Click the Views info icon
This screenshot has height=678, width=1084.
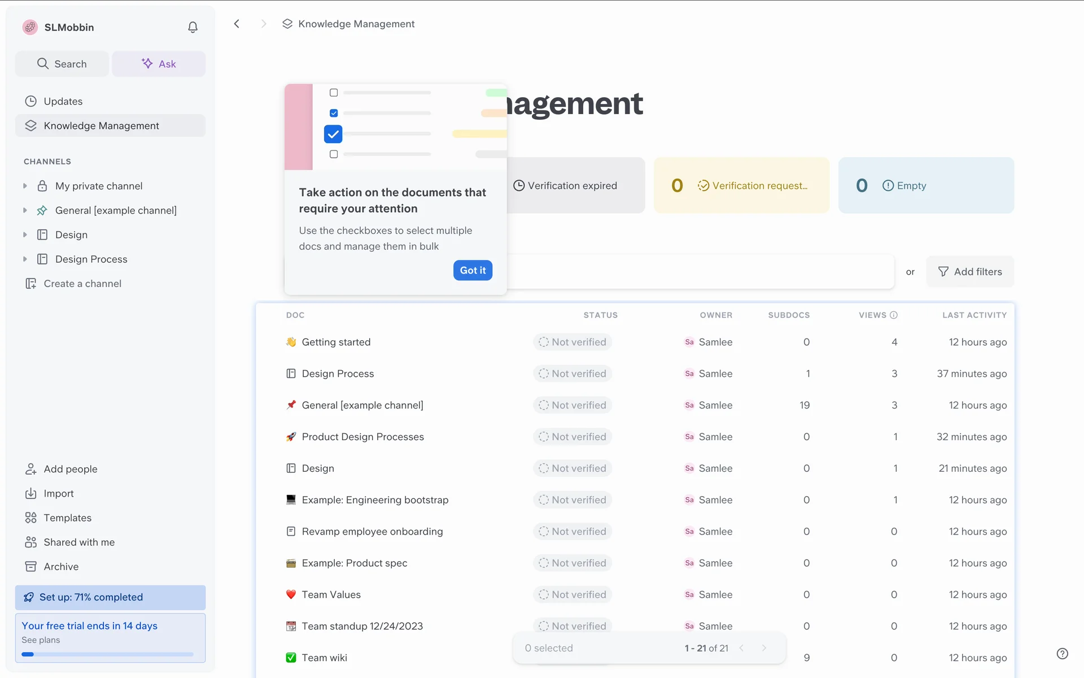pos(894,315)
